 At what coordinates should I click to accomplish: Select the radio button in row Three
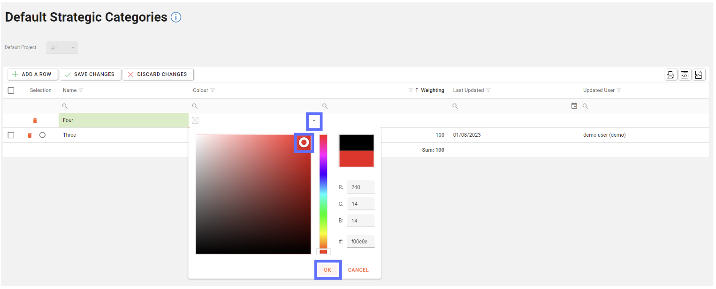pos(43,135)
